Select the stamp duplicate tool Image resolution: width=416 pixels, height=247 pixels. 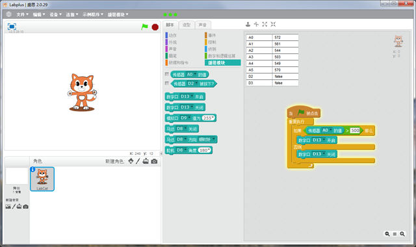click(248, 25)
